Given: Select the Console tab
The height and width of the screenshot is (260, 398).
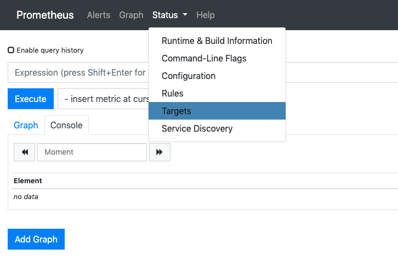Looking at the screenshot, I should [x=66, y=125].
